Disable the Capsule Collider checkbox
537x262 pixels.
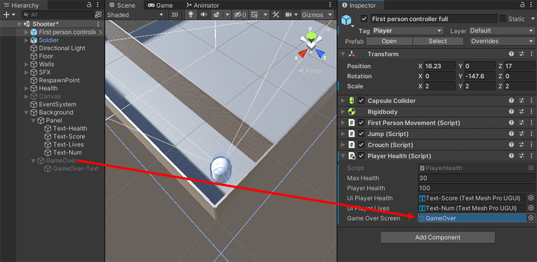[x=361, y=101]
